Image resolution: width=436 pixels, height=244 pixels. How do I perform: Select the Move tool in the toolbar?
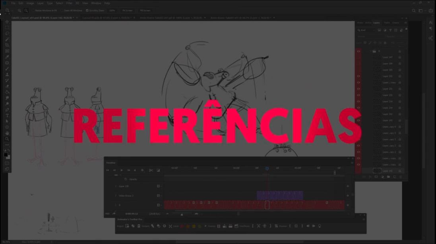pyautogui.click(x=7, y=22)
